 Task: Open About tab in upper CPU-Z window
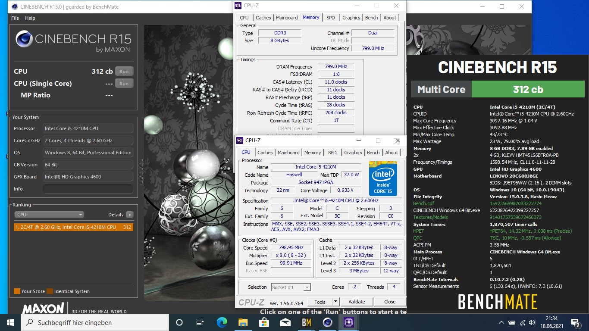point(390,18)
